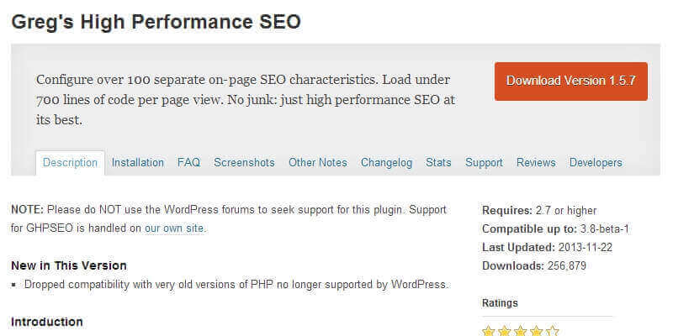Click the plugin summary description text

pyautogui.click(x=245, y=100)
